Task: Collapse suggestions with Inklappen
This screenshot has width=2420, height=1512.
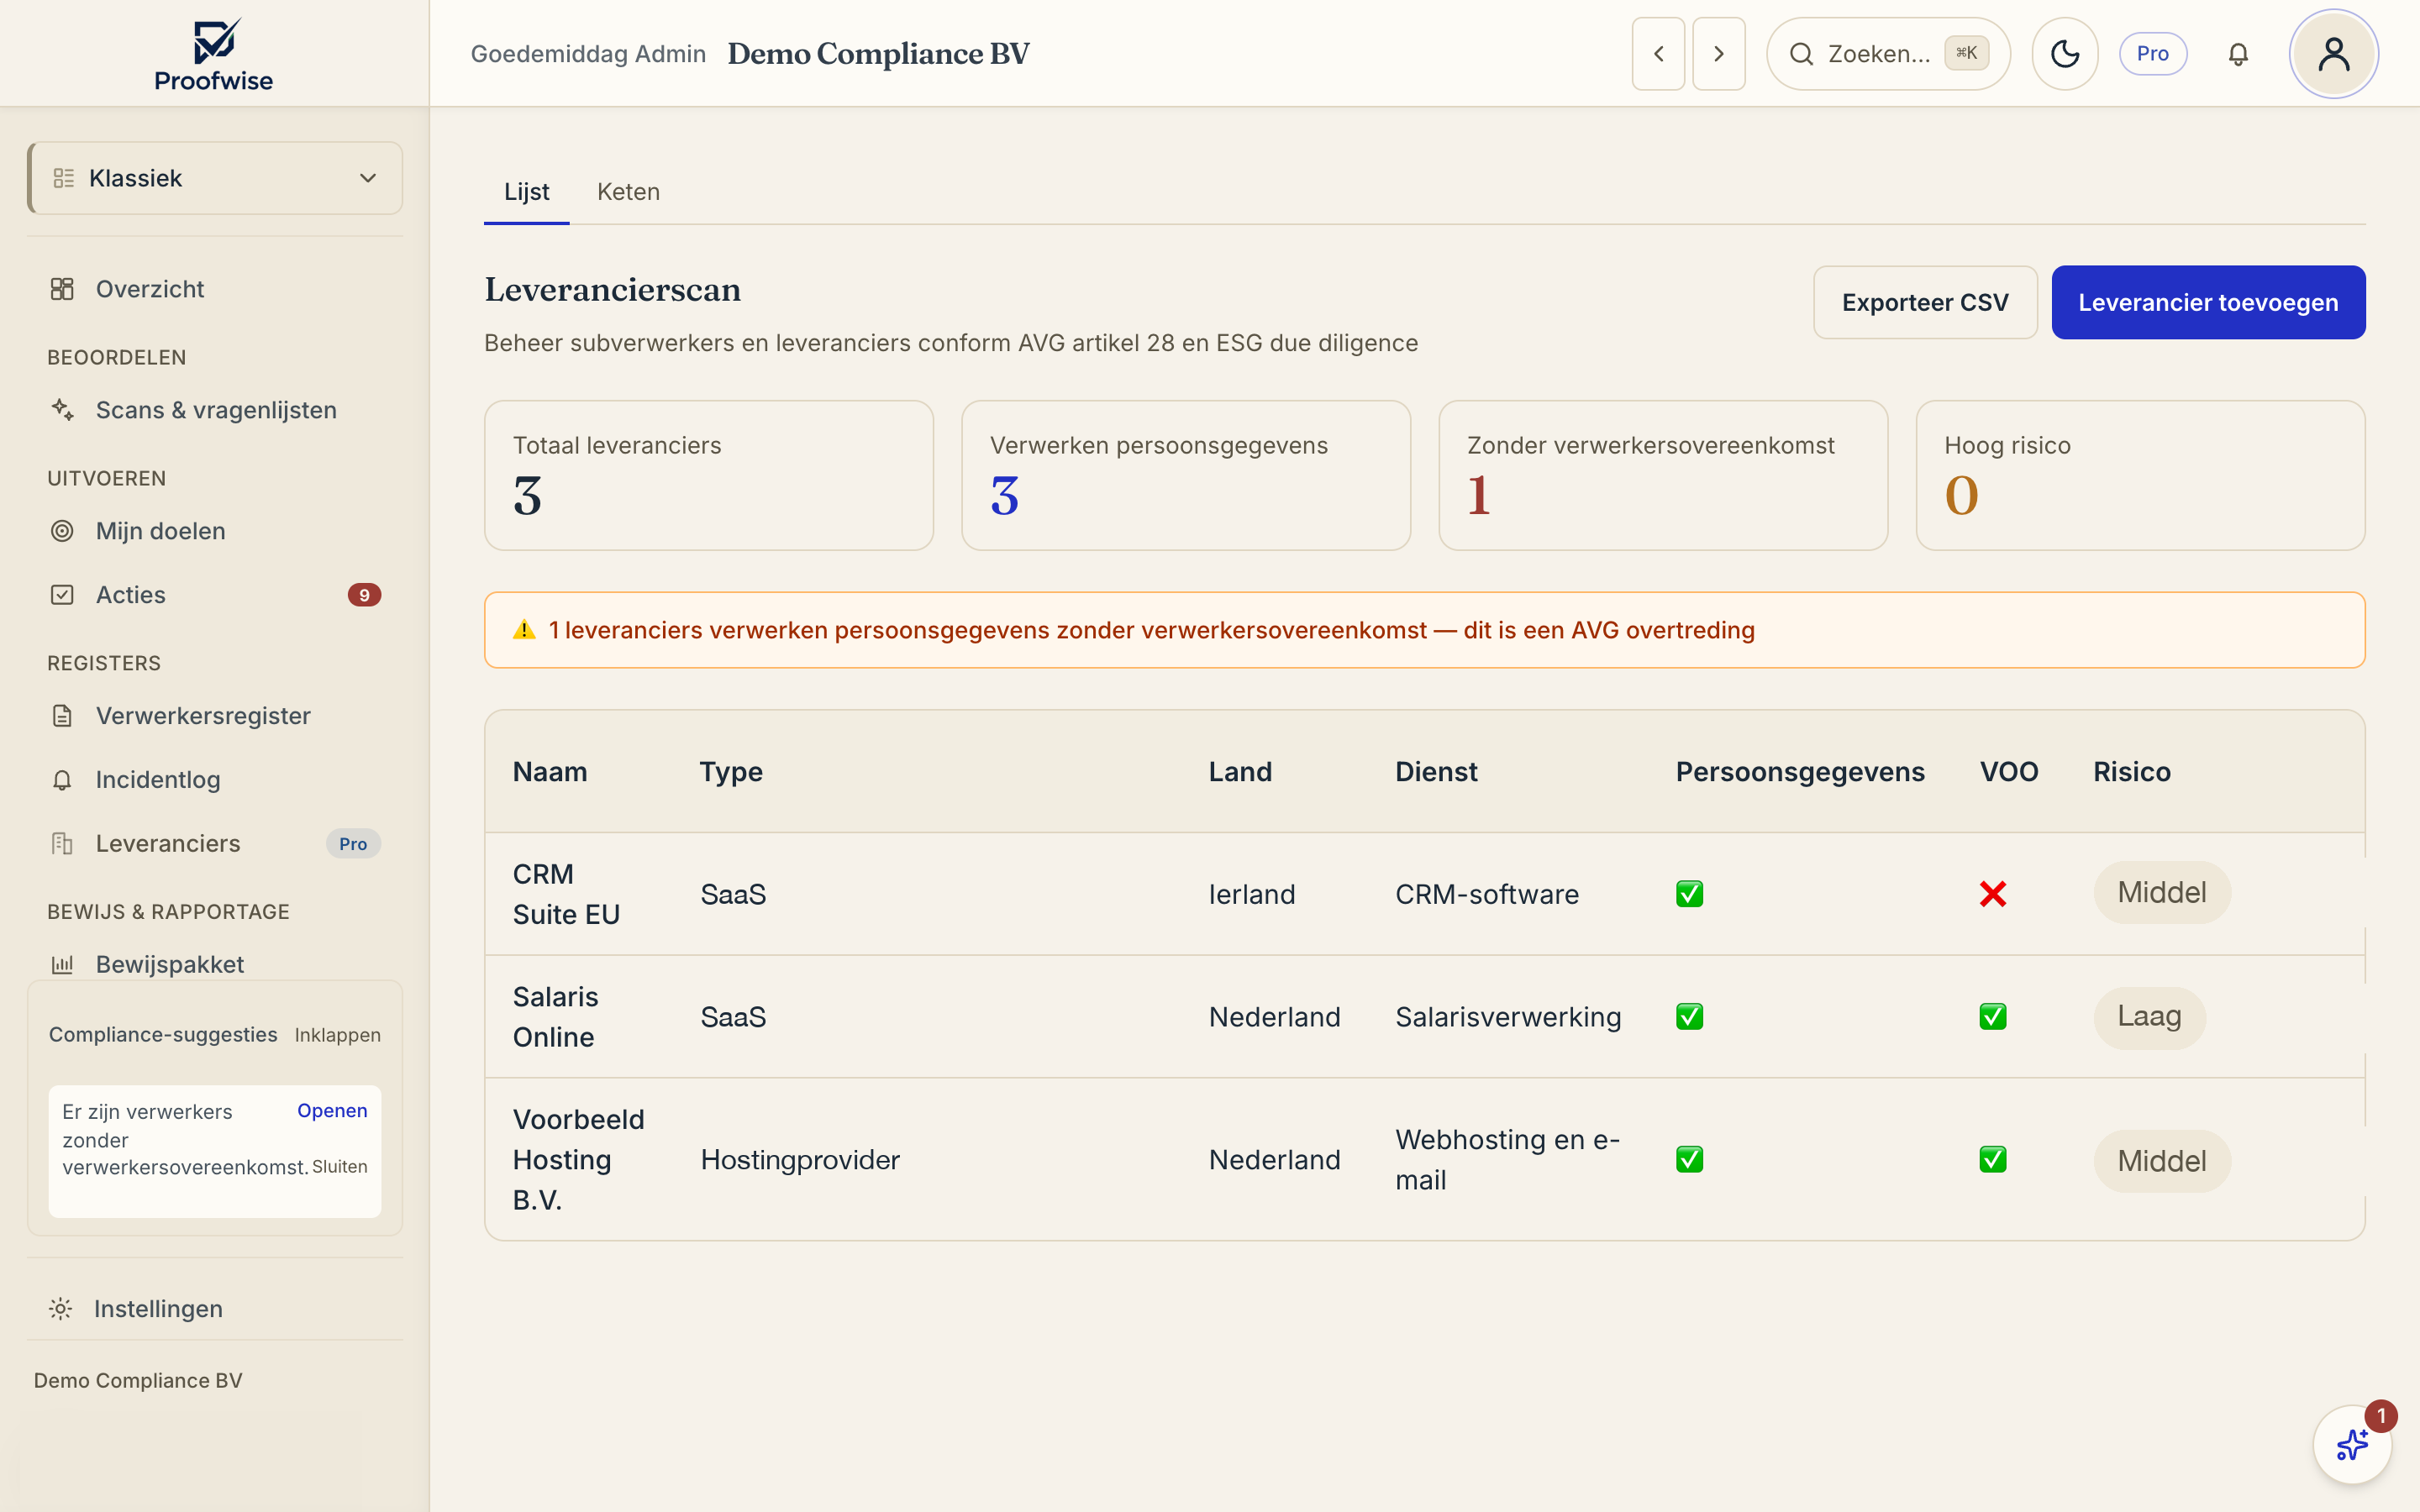Action: click(338, 1035)
